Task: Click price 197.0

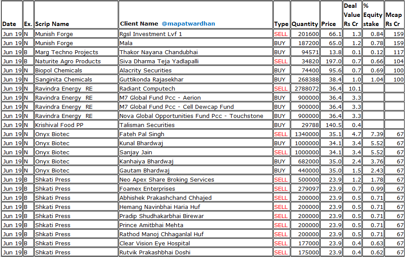Action: 333,61
